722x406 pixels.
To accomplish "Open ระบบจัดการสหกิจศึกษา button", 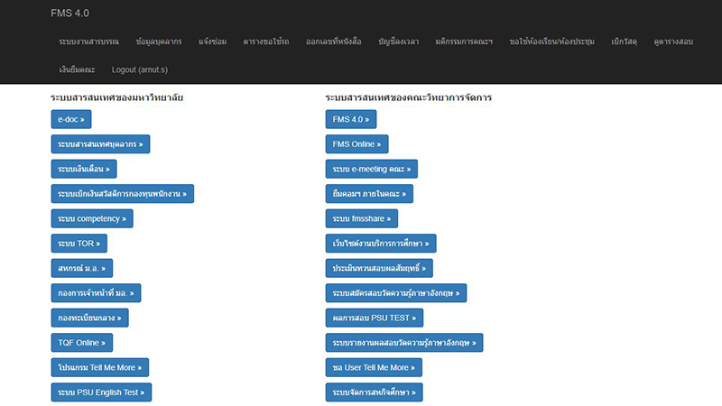I will coord(375,392).
